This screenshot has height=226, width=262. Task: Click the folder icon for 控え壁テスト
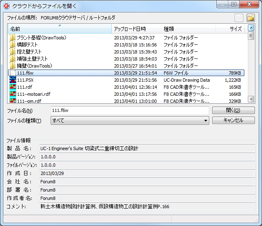(x=12, y=51)
